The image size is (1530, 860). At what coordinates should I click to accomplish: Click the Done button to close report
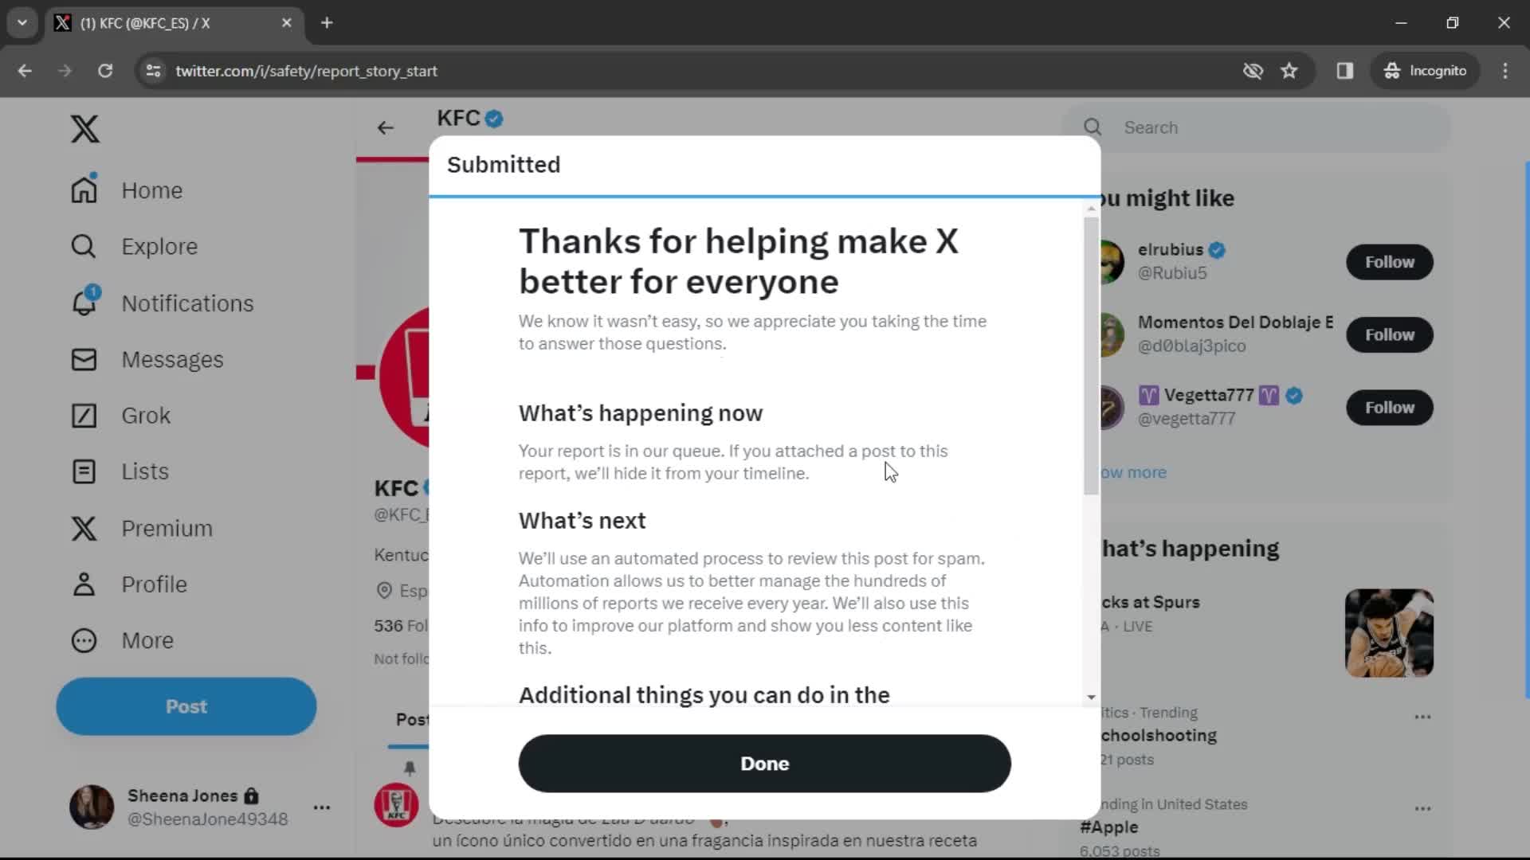(765, 764)
